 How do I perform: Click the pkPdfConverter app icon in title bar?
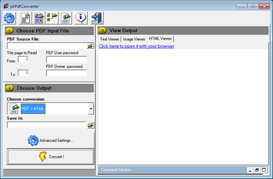point(6,6)
